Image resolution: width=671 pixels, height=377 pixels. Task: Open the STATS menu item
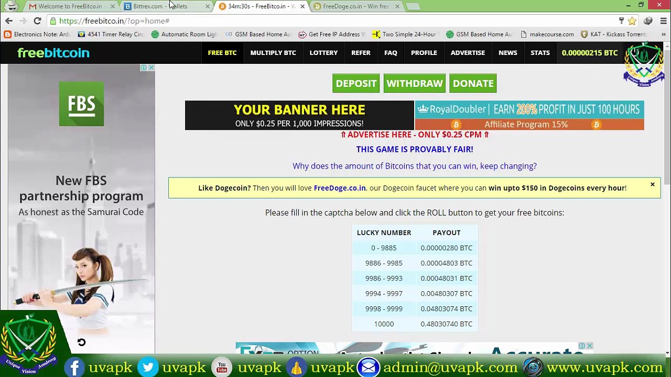coord(540,53)
